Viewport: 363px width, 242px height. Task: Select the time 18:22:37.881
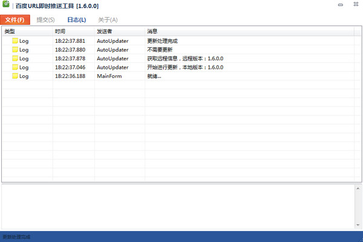(x=70, y=41)
